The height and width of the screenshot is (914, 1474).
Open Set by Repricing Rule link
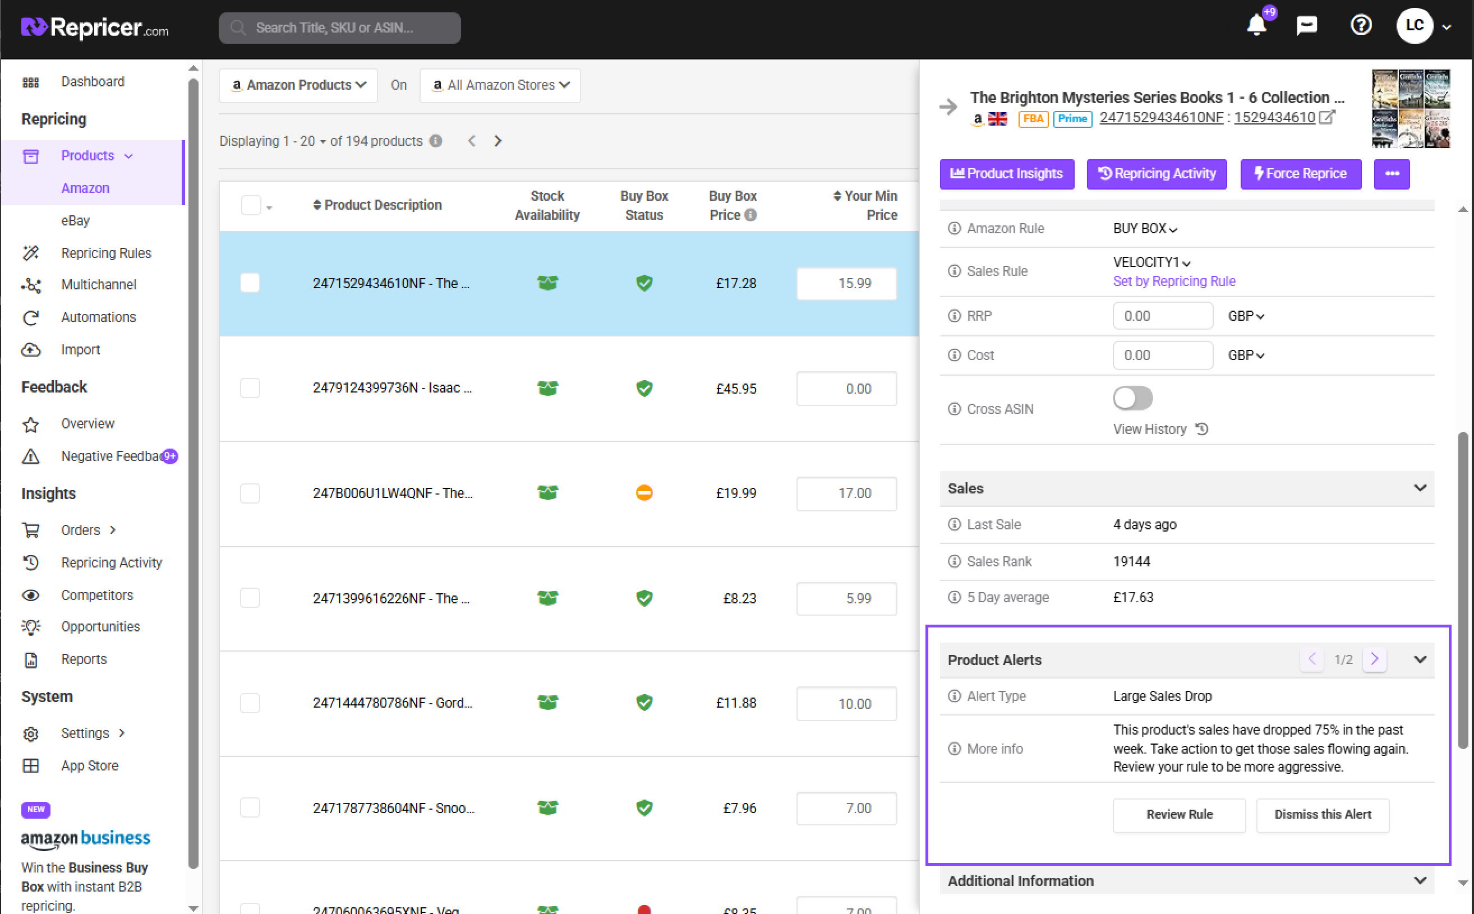(1174, 281)
